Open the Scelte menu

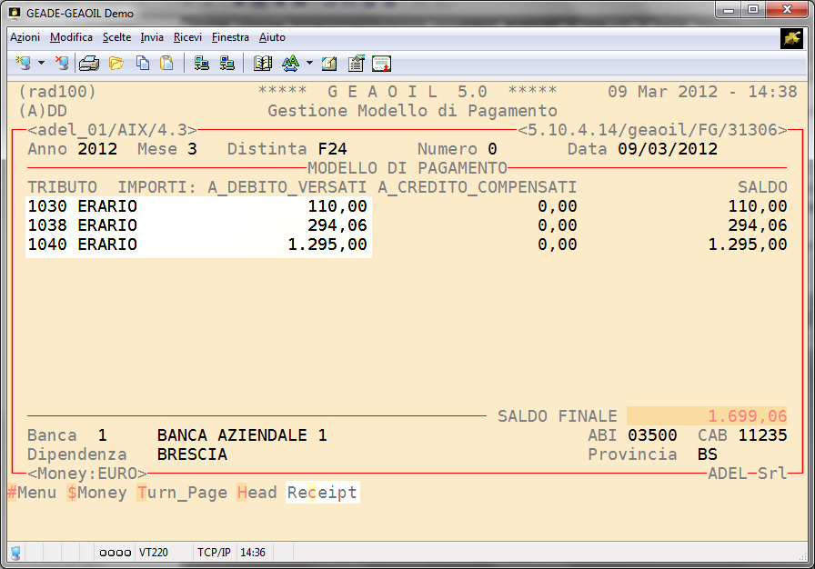[116, 37]
